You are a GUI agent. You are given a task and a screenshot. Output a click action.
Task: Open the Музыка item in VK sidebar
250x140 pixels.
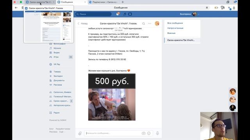[57, 48]
